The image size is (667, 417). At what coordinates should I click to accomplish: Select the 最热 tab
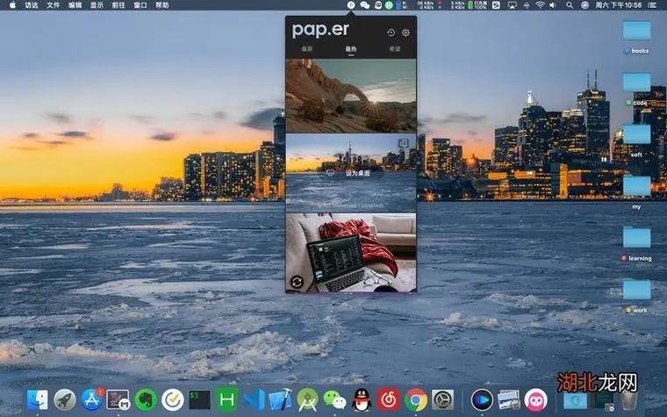pyautogui.click(x=351, y=49)
